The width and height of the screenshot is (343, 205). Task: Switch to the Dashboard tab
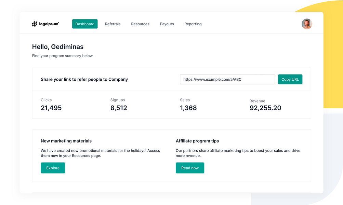[x=85, y=24]
